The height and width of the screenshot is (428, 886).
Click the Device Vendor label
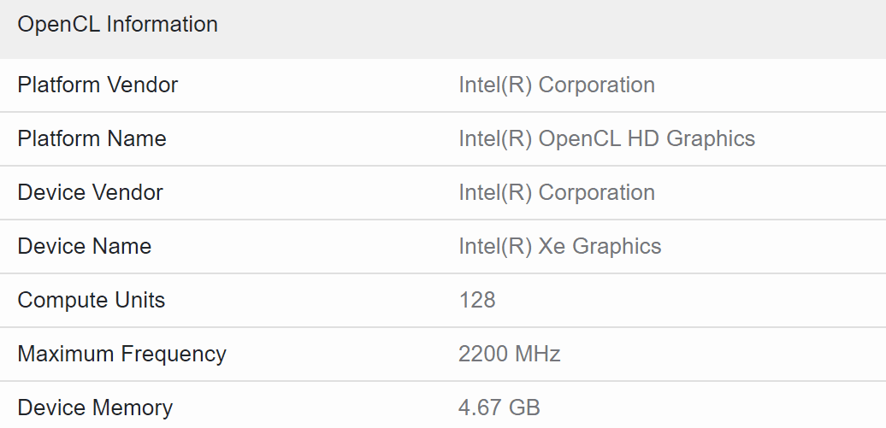pos(90,193)
